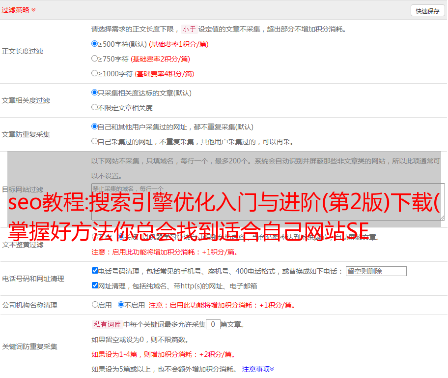448x378 pixels.
Task: Choose 不限定文章相关度 radio option
Action: pos(95,107)
